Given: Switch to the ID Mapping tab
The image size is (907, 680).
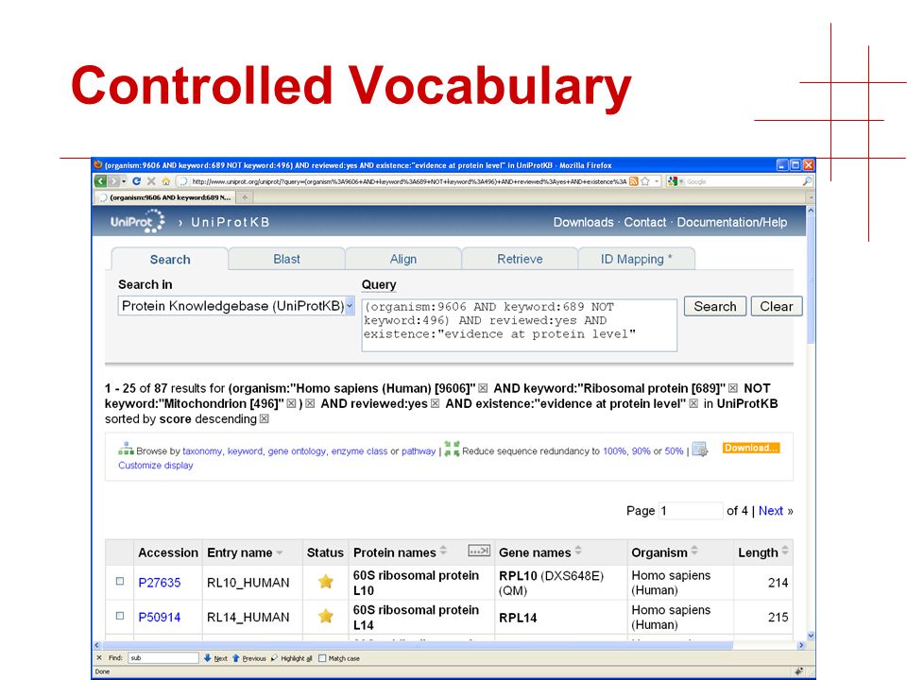Looking at the screenshot, I should point(636,259).
